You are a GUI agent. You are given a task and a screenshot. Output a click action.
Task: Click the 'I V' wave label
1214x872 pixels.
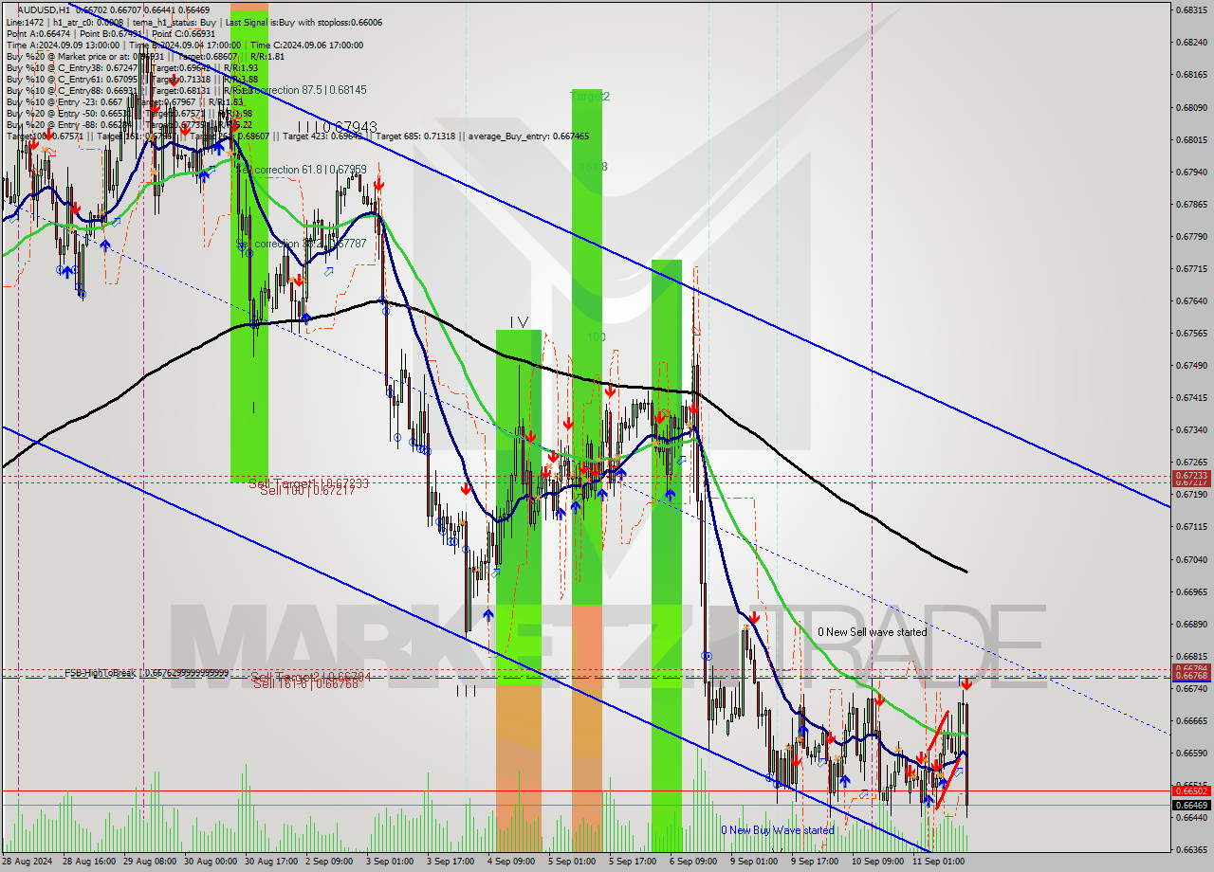[x=518, y=322]
